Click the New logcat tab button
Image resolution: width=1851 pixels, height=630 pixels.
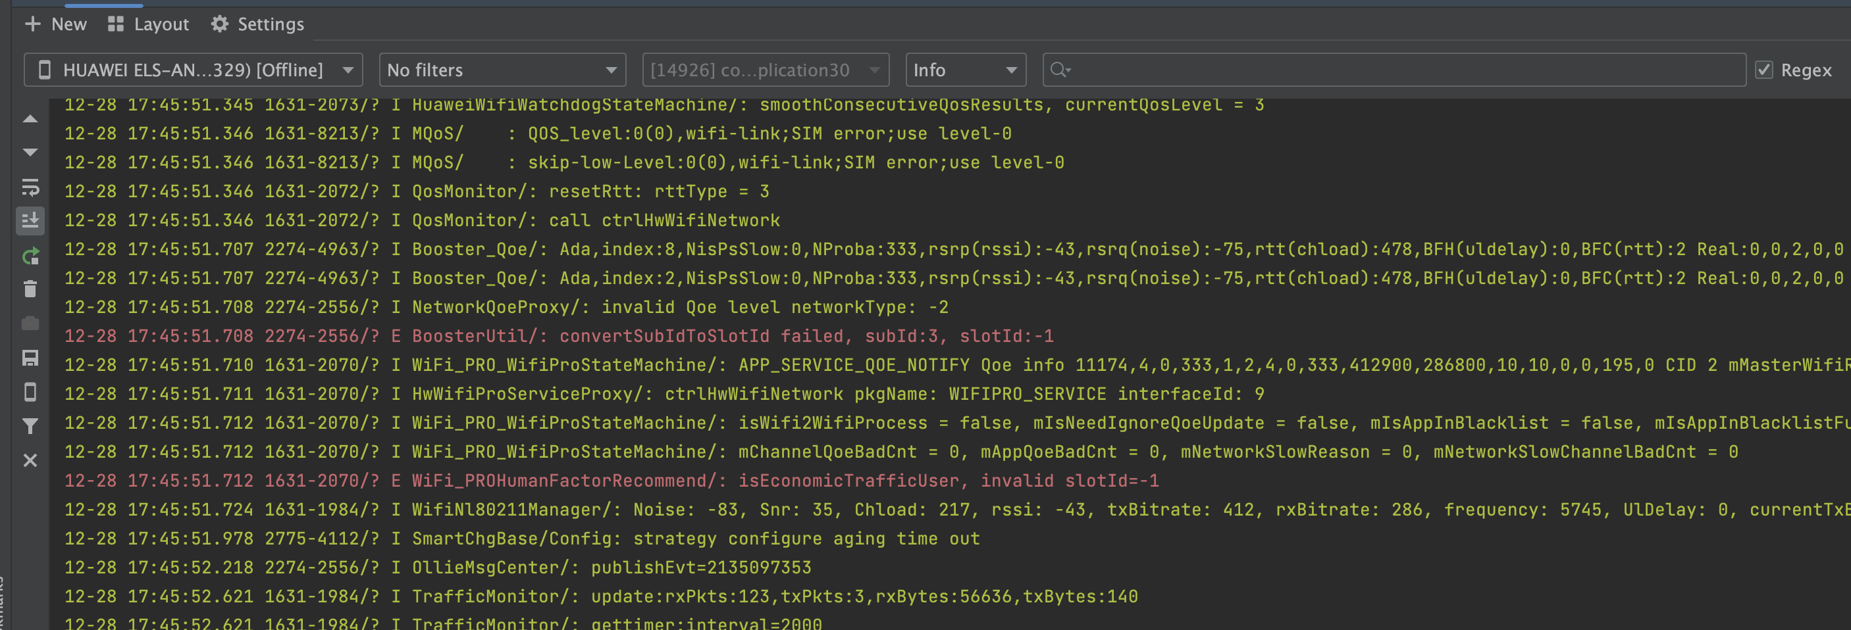tap(55, 24)
